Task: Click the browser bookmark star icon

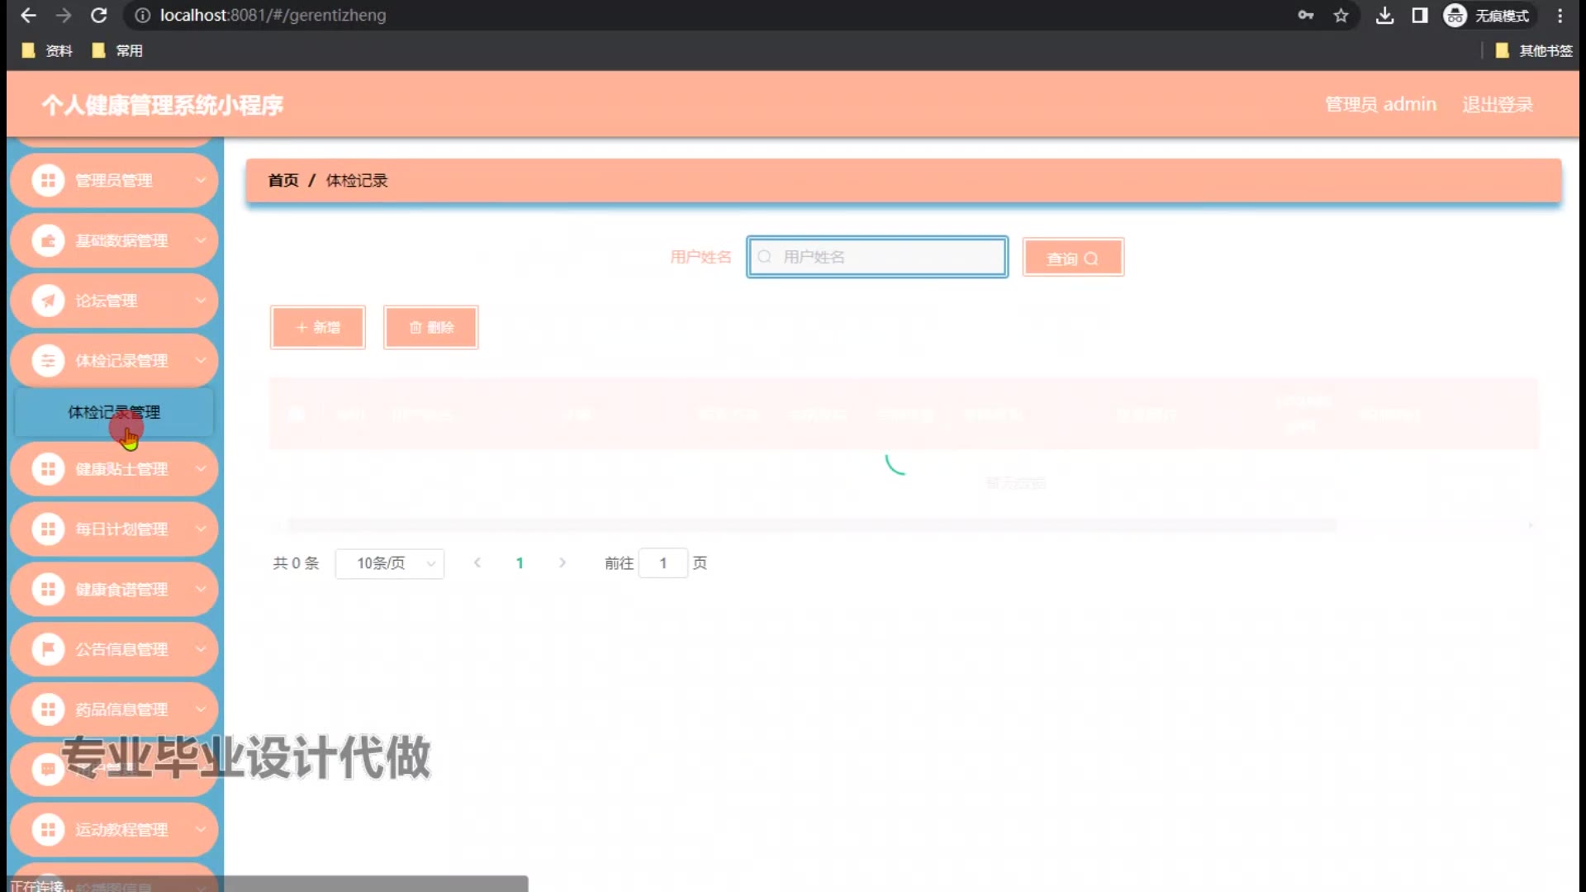Action: [1341, 16]
